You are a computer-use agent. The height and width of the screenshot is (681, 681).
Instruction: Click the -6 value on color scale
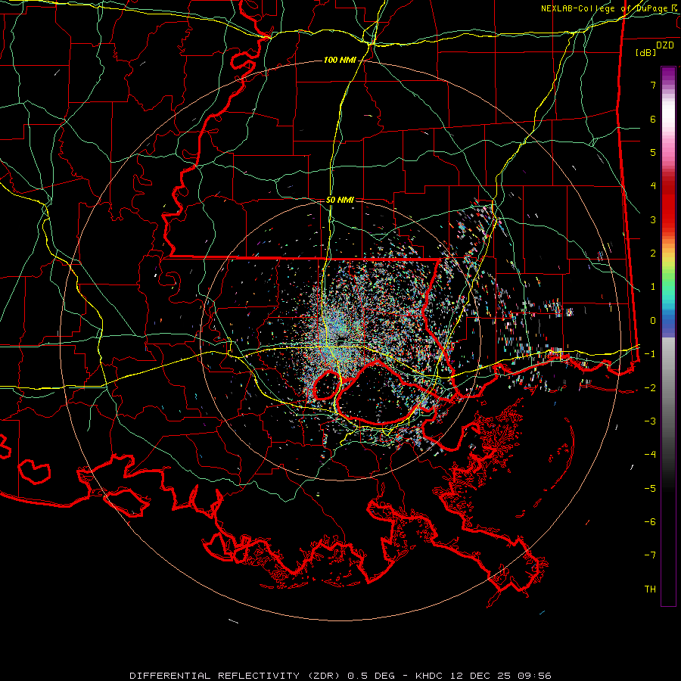[650, 522]
